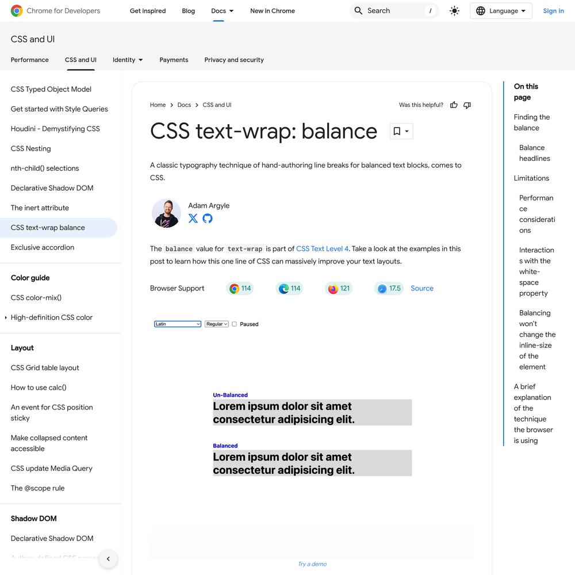Image resolution: width=575 pixels, height=575 pixels.
Task: Click the Sign in link
Action: [553, 10]
